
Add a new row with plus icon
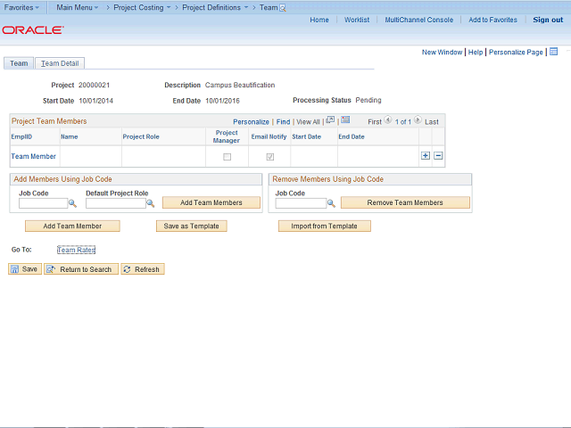point(425,156)
